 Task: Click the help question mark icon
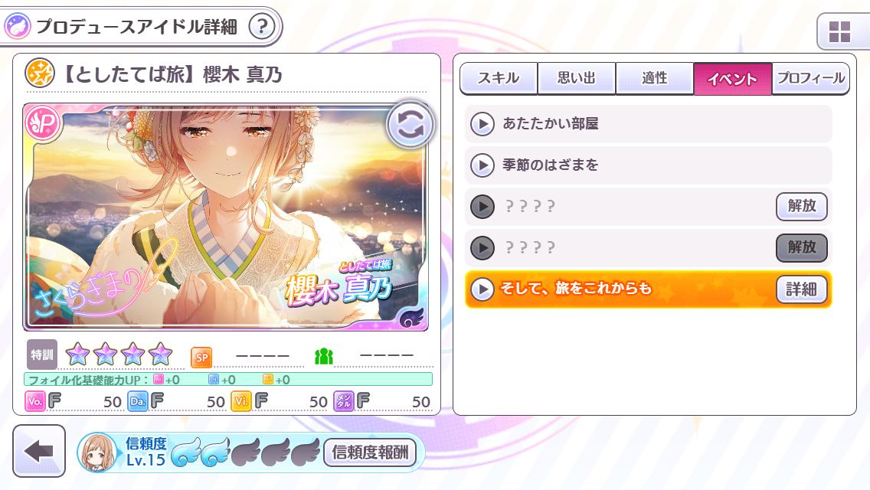pos(262,26)
